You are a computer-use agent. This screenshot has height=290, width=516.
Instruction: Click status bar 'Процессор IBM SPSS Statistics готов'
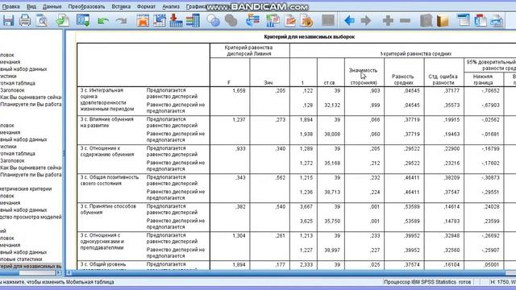tap(427, 282)
